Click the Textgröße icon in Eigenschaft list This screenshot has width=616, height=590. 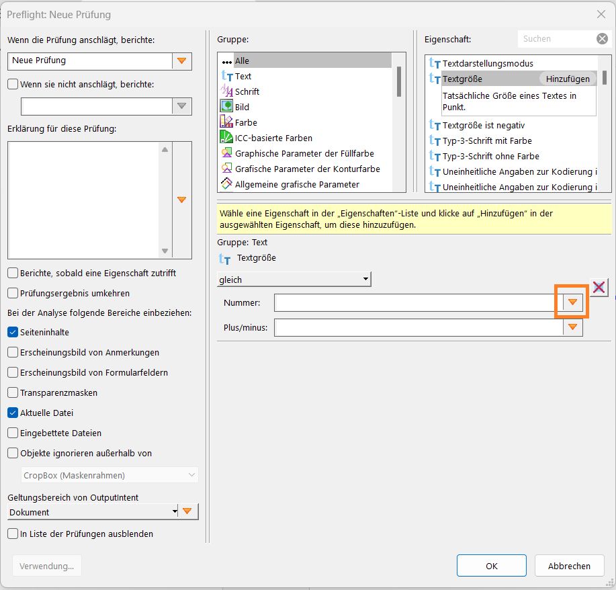[435, 79]
